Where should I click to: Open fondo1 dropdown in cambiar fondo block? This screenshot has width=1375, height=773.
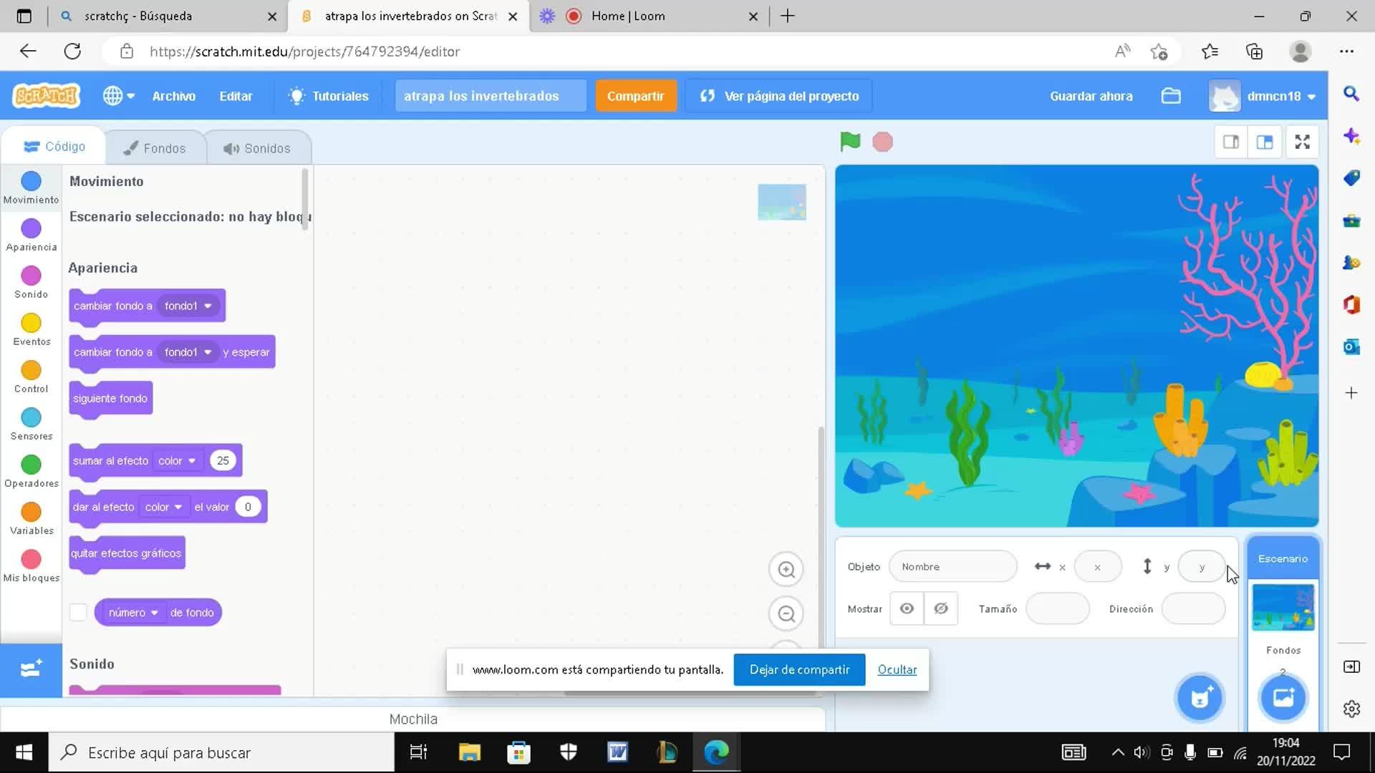pyautogui.click(x=188, y=306)
